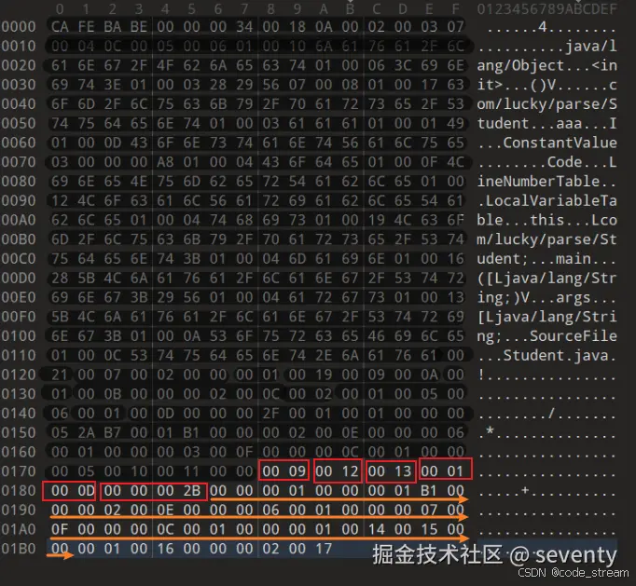Select the row offset label 01B0
636x586 pixels.
[19, 549]
